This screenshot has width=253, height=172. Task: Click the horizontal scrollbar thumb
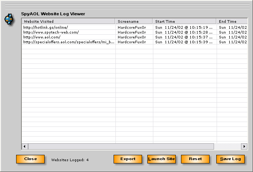click(x=121, y=146)
